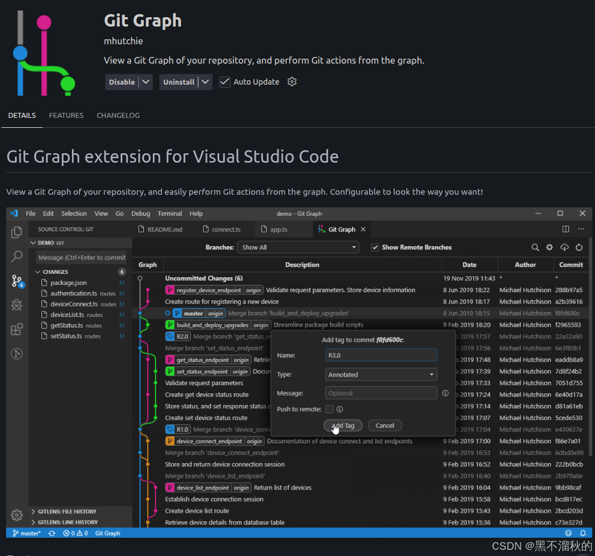
Task: Click Git Graph in the status bar
Action: [108, 533]
